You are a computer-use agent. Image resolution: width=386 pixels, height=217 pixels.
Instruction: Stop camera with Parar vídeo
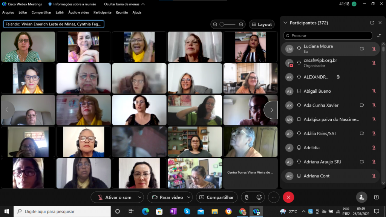[167, 197]
